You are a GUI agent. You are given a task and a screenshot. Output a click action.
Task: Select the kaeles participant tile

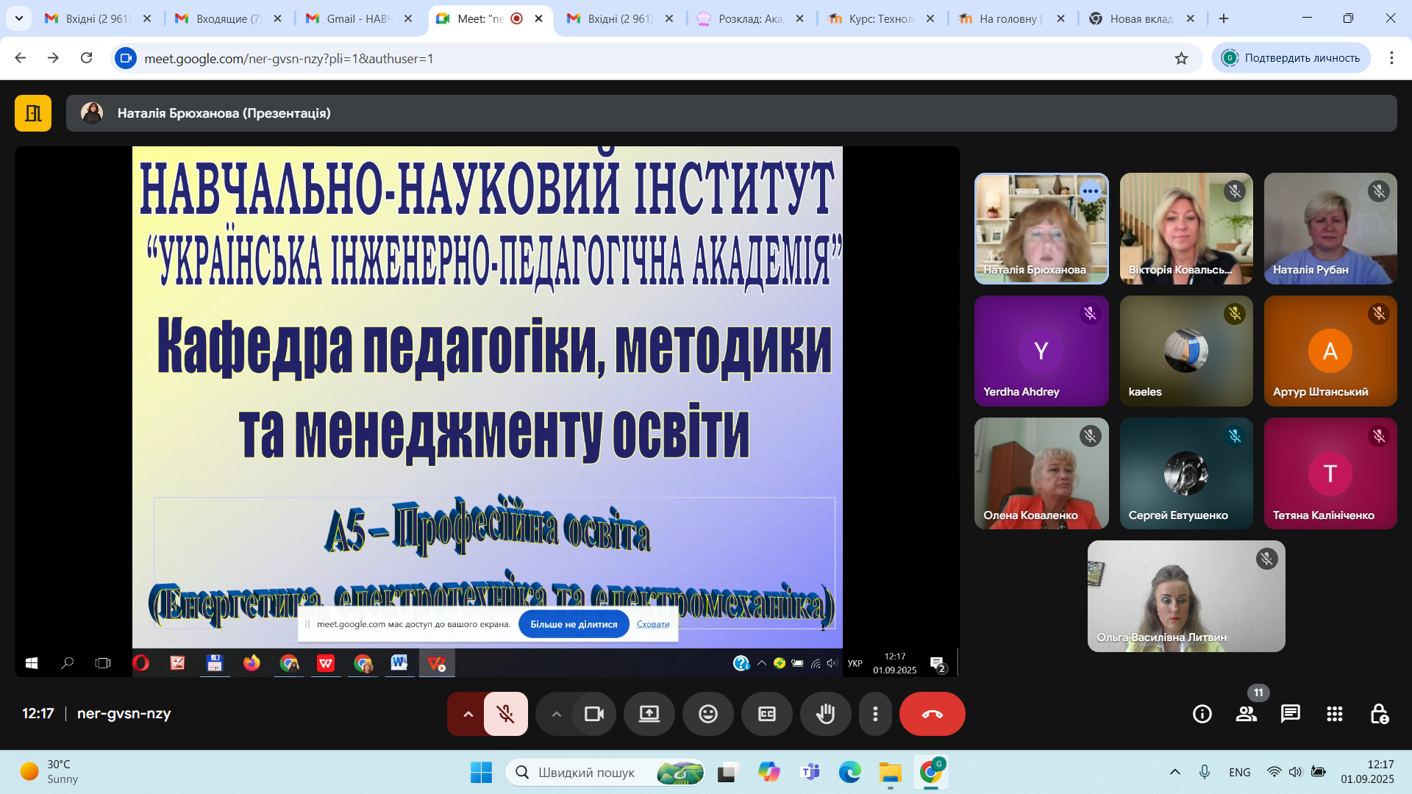click(x=1186, y=351)
